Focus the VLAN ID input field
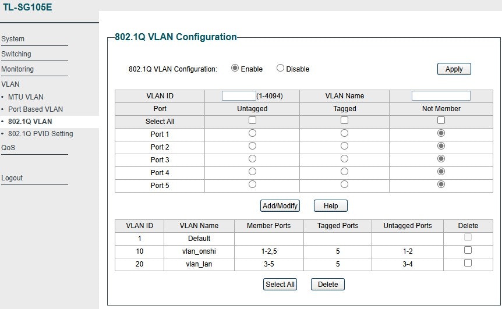The height and width of the screenshot is (309, 502). tap(239, 95)
